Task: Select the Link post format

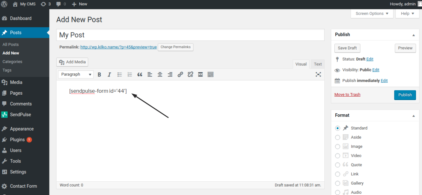Action: pos(338,174)
